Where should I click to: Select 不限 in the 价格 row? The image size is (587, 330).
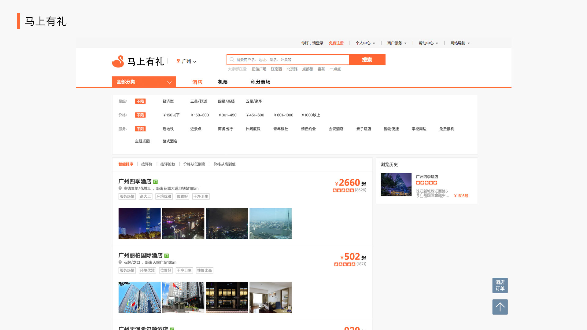click(140, 115)
